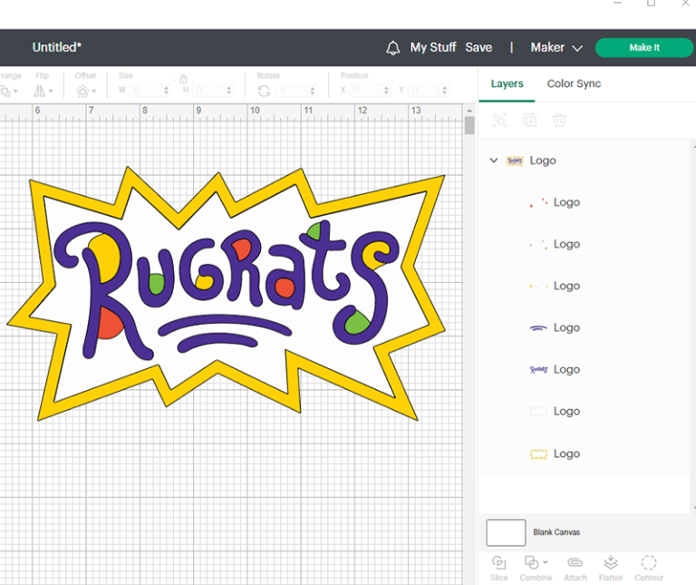Image resolution: width=696 pixels, height=585 pixels.
Task: Toggle the Size lock proportions icon
Action: 184,80
